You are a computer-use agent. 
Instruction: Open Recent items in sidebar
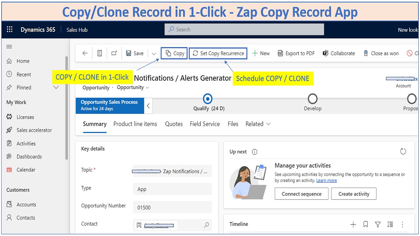[x=24, y=74]
